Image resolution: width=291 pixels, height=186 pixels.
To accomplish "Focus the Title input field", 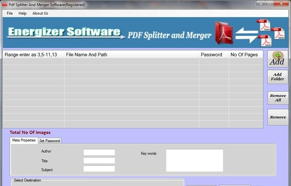I will click(x=99, y=160).
